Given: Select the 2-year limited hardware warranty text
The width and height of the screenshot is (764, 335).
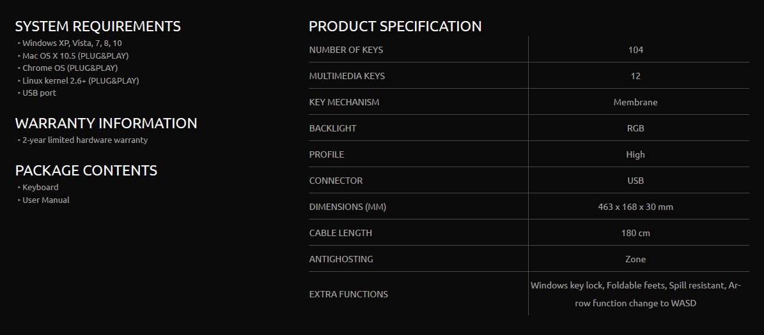Looking at the screenshot, I should 85,140.
